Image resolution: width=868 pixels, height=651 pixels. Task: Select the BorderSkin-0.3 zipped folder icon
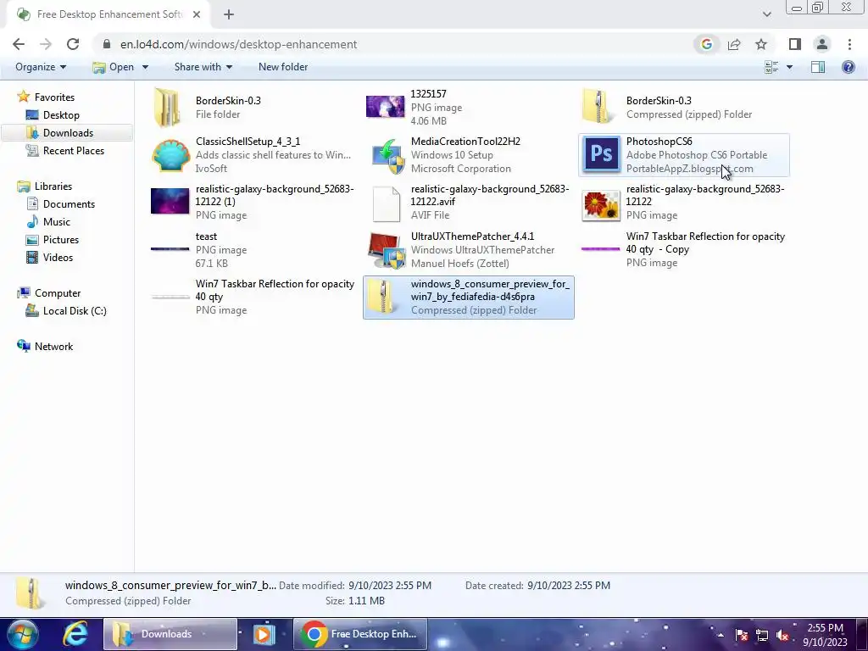click(x=599, y=106)
